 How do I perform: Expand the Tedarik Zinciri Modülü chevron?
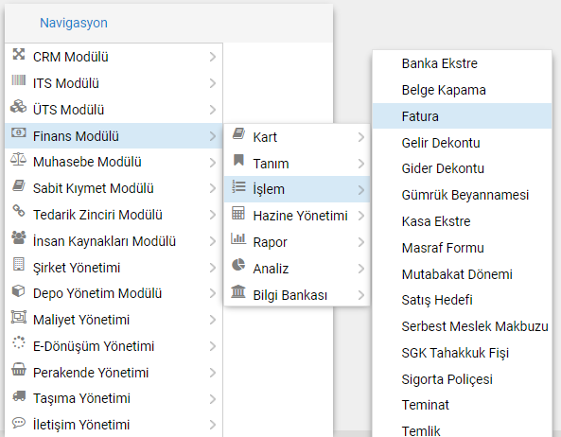pos(213,215)
